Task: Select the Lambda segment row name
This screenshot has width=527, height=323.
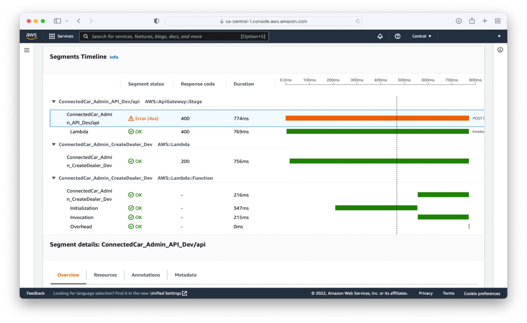Action: pyautogui.click(x=79, y=132)
